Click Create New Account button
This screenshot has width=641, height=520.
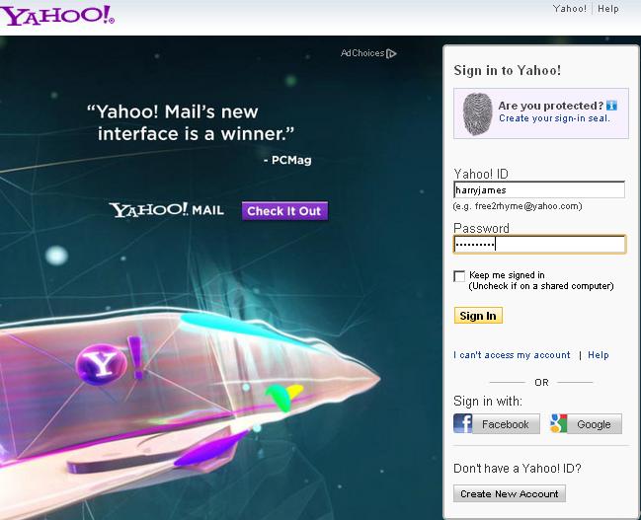click(x=510, y=493)
